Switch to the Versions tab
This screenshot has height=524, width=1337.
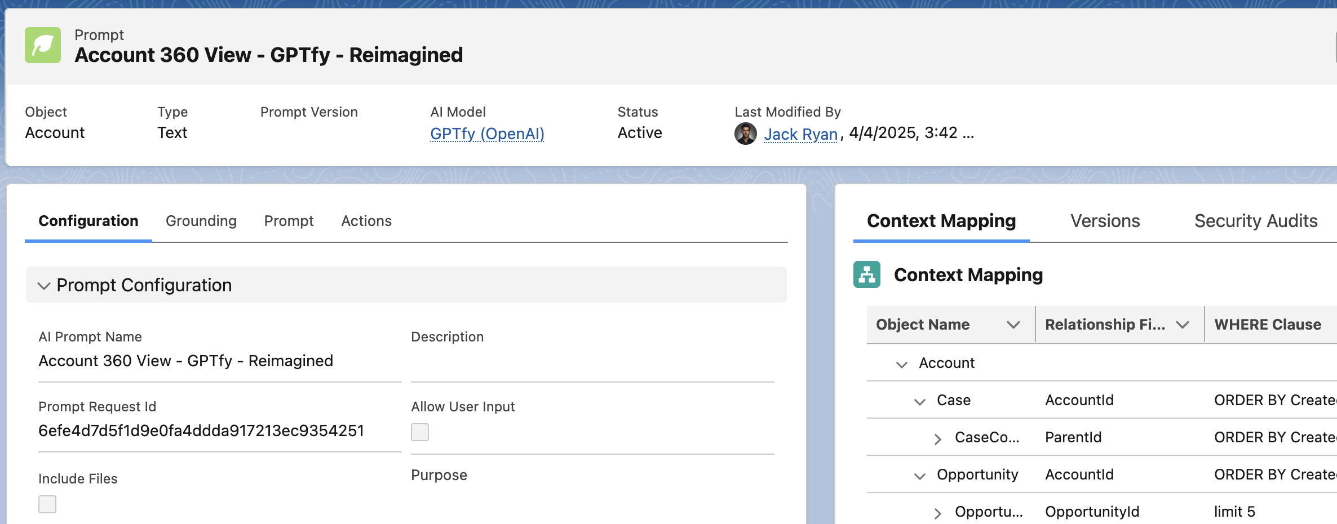point(1105,221)
